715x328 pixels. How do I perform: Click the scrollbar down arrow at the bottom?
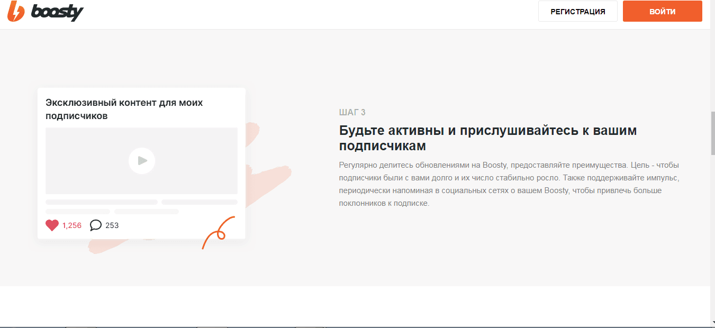pyautogui.click(x=712, y=322)
